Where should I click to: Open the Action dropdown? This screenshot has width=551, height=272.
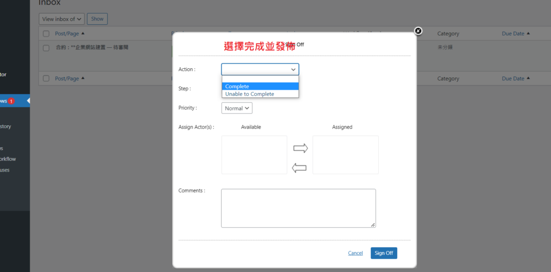coord(260,69)
